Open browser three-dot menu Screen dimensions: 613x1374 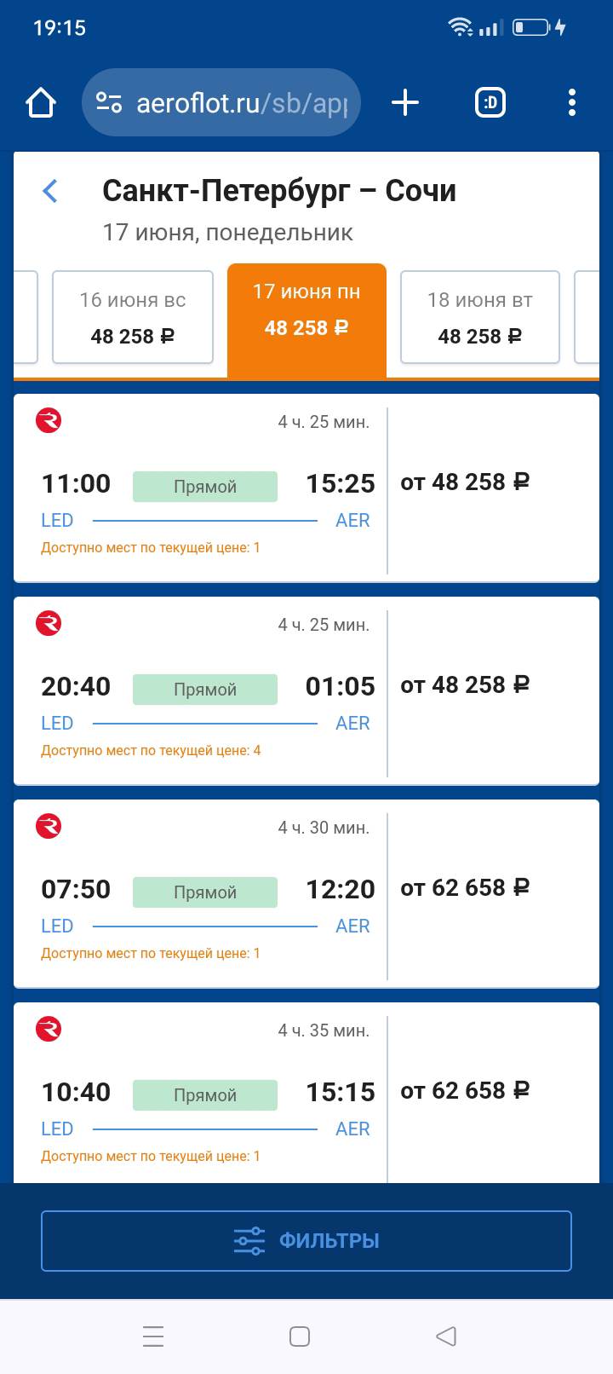tap(572, 103)
